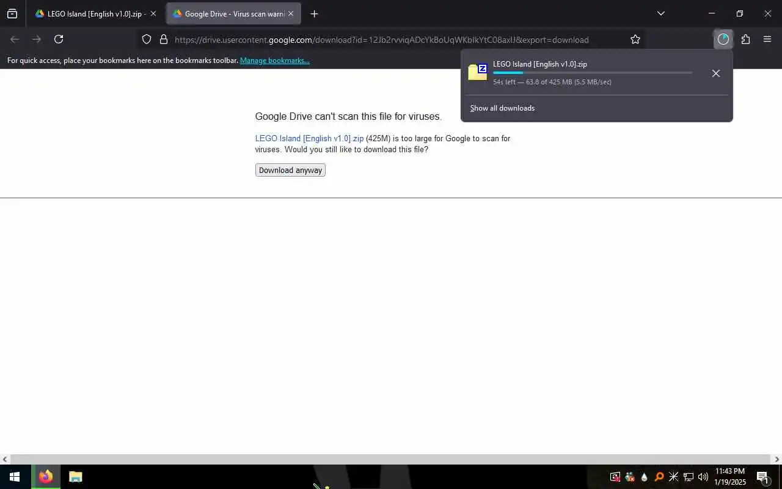
Task: Click the download progress bar
Action: point(593,73)
